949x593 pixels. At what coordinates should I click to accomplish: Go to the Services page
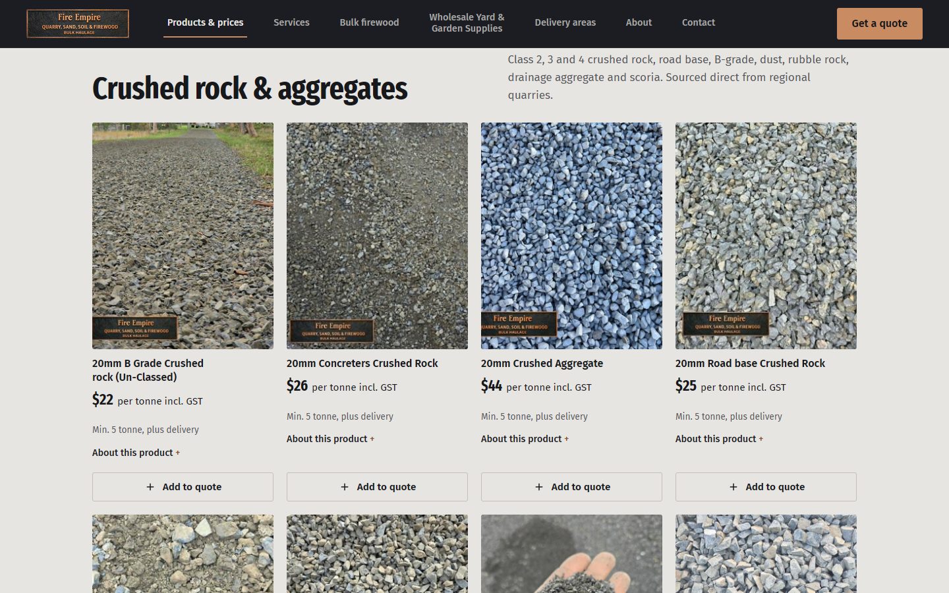pos(291,22)
